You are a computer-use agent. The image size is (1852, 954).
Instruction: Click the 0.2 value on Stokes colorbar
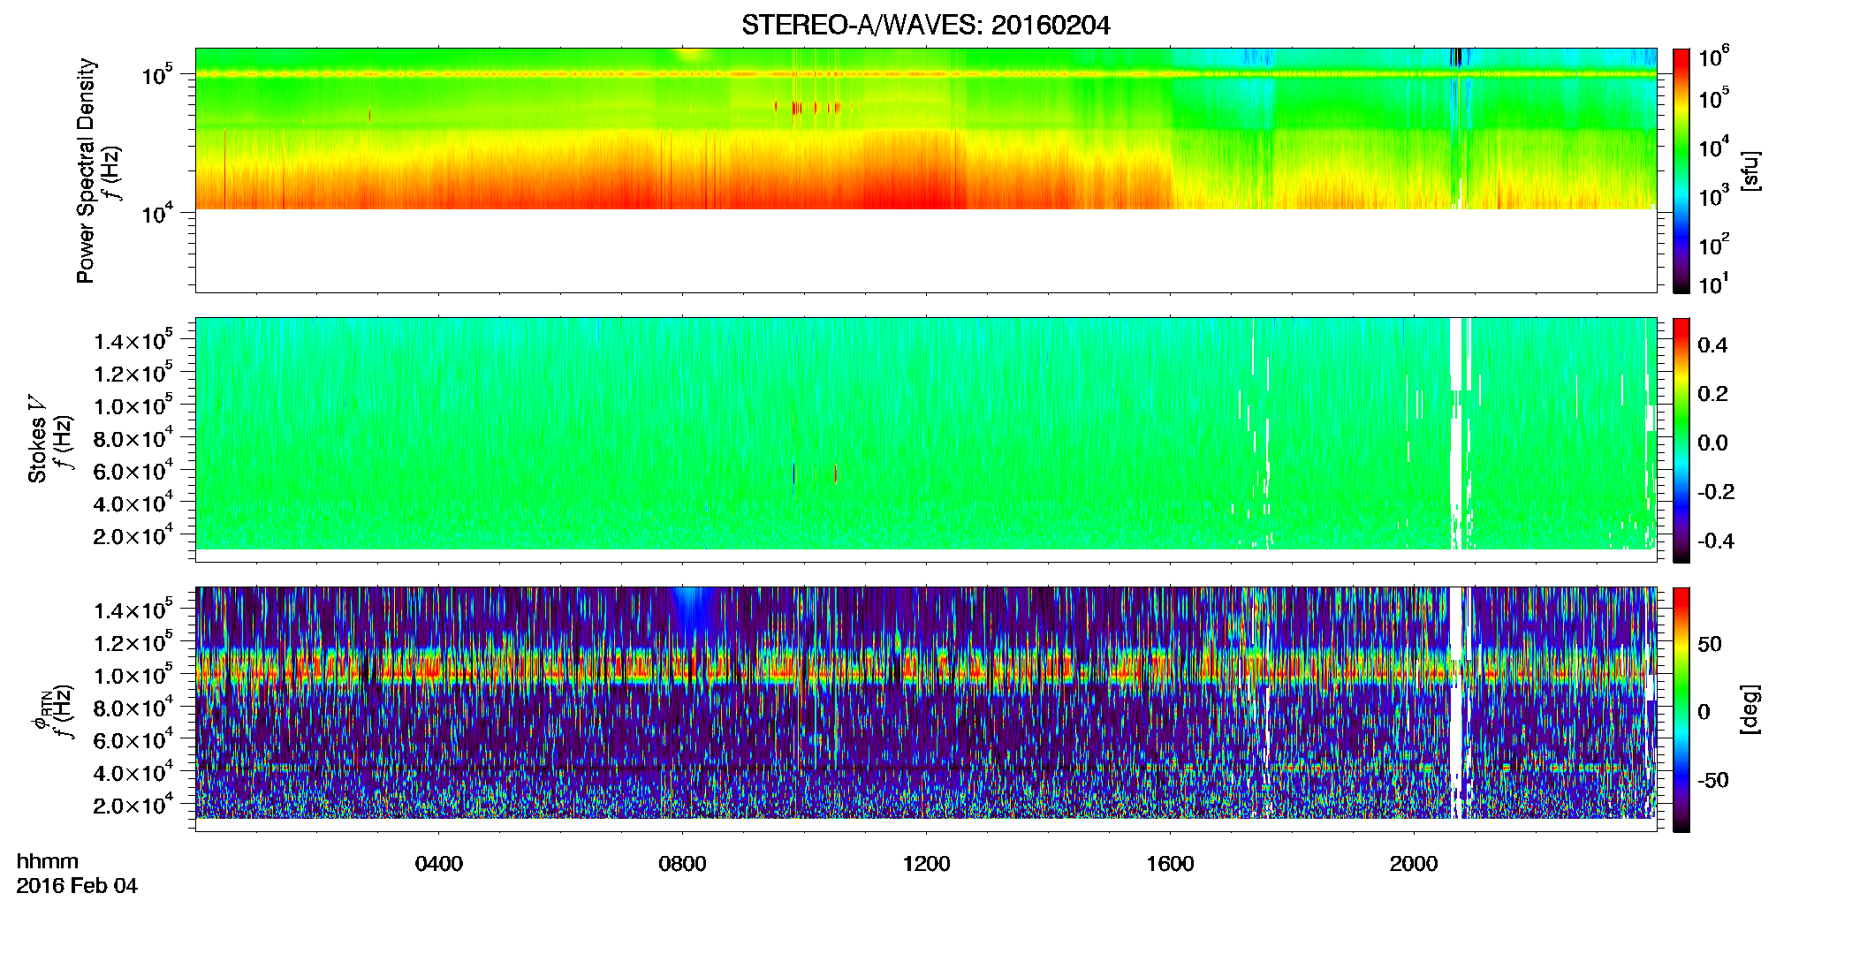(1712, 394)
